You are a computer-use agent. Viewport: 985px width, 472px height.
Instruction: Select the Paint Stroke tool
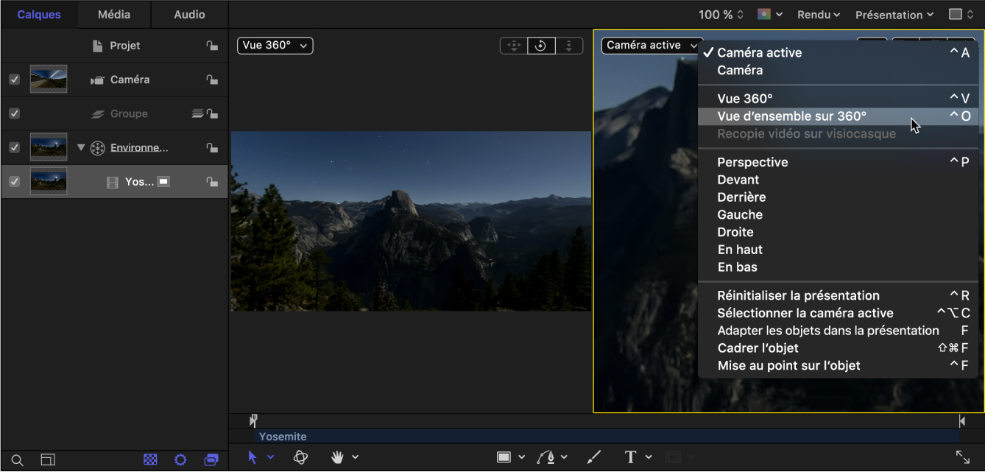(x=593, y=457)
